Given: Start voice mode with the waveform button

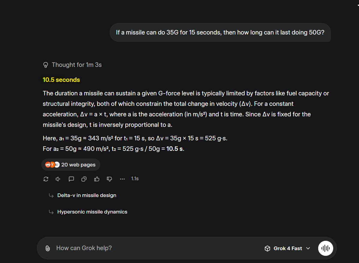Looking at the screenshot, I should coord(325,248).
